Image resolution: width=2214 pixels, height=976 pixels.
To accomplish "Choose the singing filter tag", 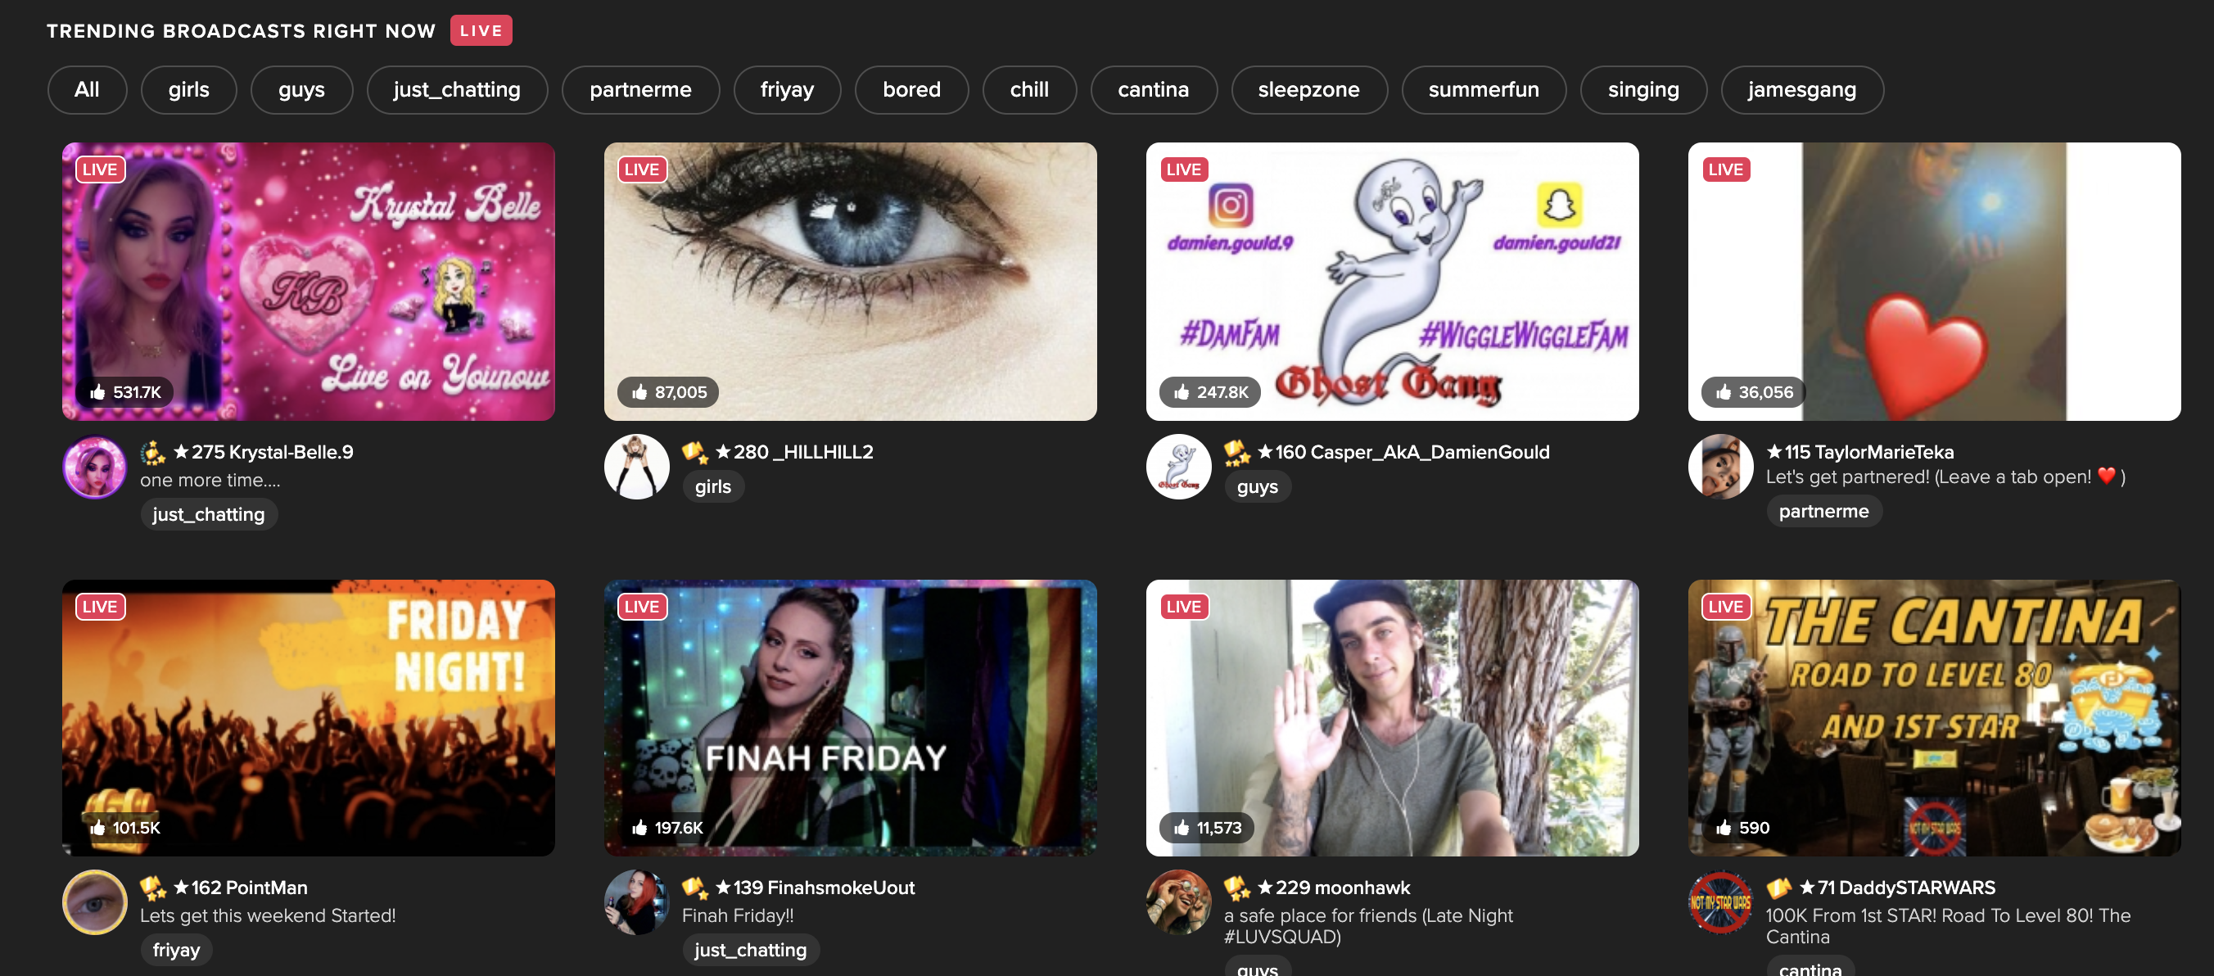I will pos(1642,89).
